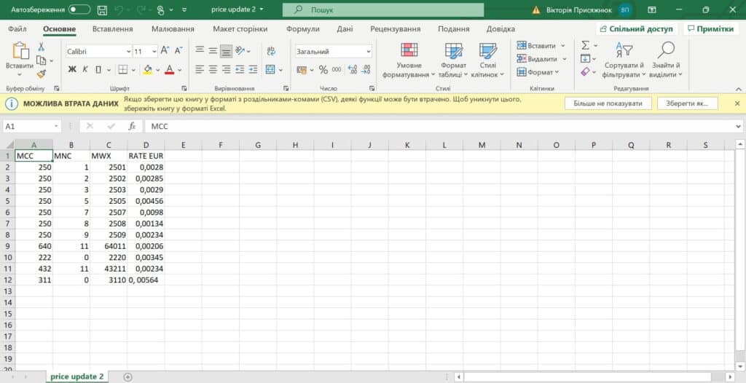The image size is (746, 383).
Task: Toggle italic К formatting
Action: pyautogui.click(x=87, y=70)
